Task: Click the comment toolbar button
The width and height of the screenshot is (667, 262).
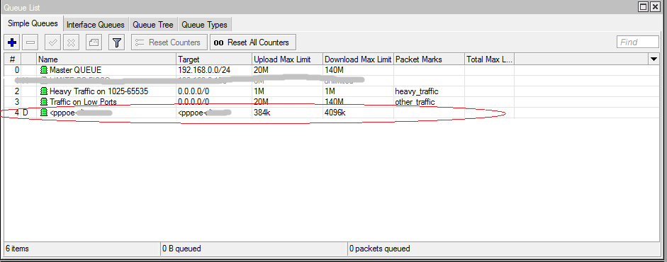Action: 94,42
